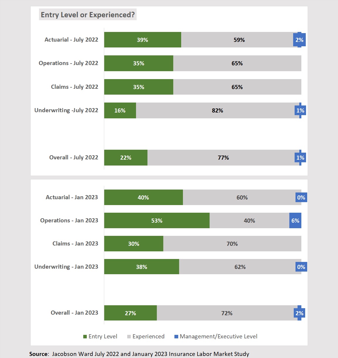Click the "Claims - July 2022" row label
This screenshot has height=358, width=338.
pyautogui.click(x=74, y=87)
